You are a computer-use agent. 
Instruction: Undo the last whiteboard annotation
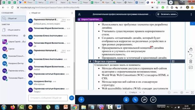point(191,55)
